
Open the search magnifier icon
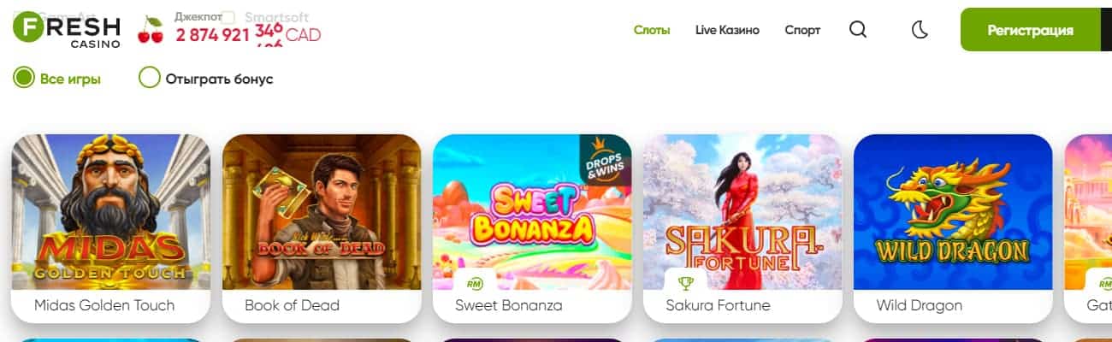pos(858,30)
